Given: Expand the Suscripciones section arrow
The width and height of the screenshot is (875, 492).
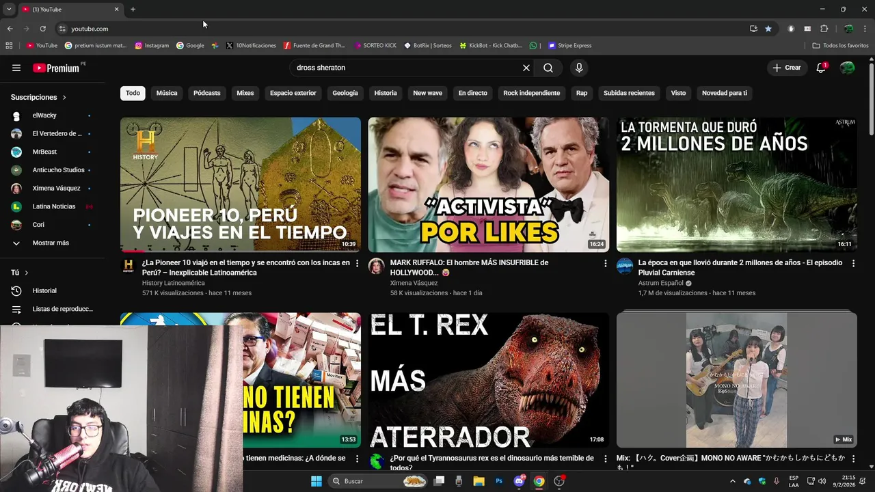Looking at the screenshot, I should pos(64,98).
